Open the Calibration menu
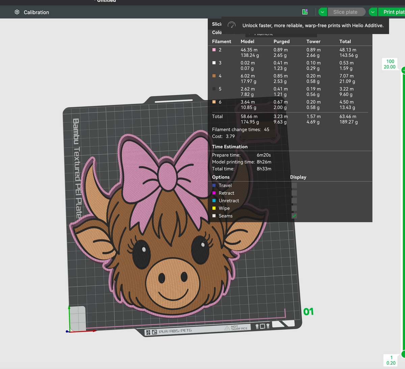Screen dimensions: 405x369 (32, 12)
